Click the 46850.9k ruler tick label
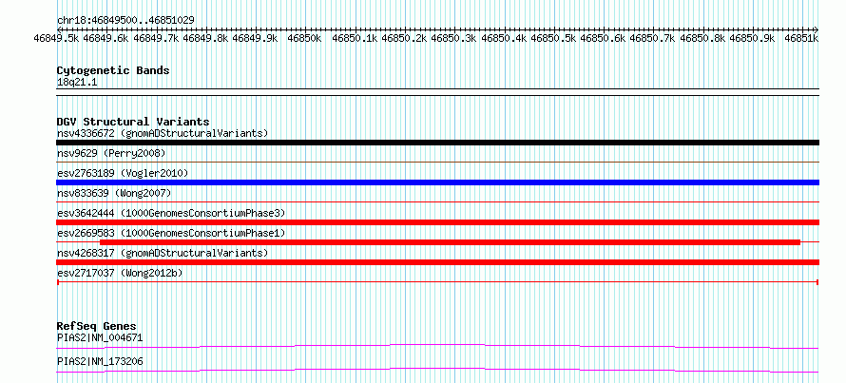Viewport: 846px width, 383px height. tap(752, 38)
